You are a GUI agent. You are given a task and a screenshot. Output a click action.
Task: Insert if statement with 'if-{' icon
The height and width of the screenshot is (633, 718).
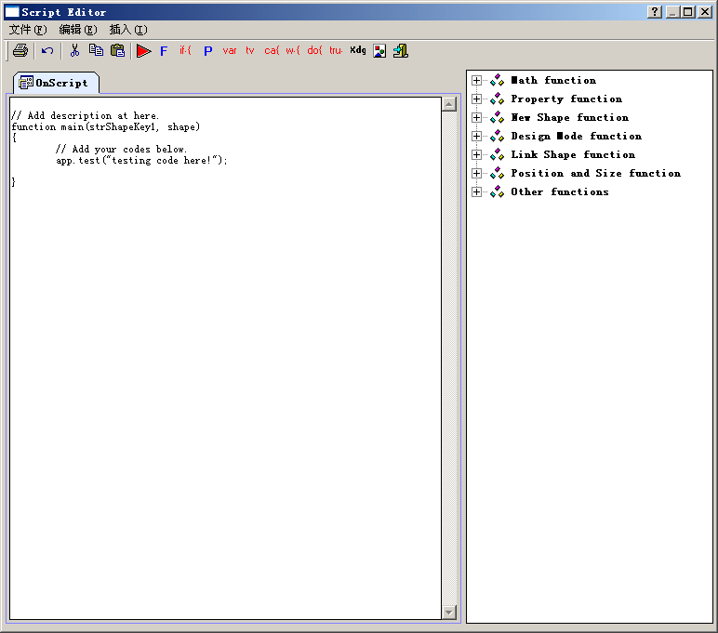click(185, 50)
